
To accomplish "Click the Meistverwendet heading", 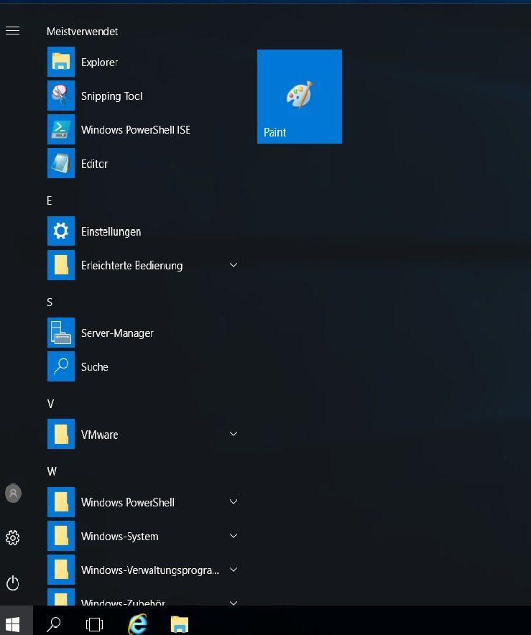I will 82,31.
